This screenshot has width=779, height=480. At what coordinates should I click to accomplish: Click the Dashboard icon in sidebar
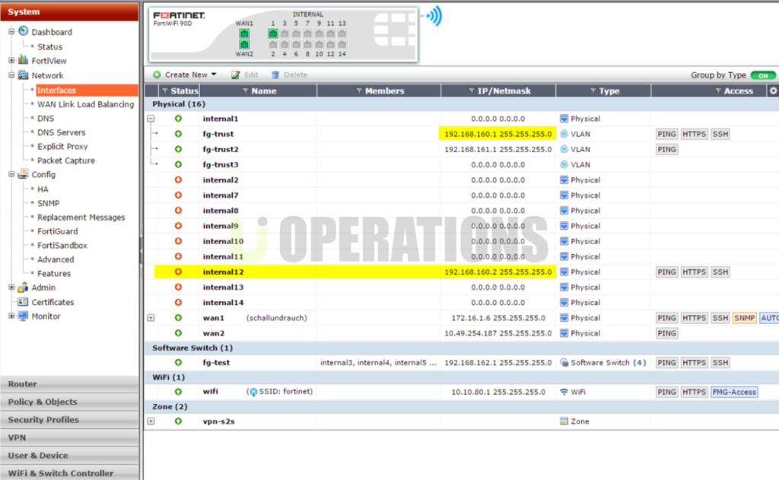24,31
